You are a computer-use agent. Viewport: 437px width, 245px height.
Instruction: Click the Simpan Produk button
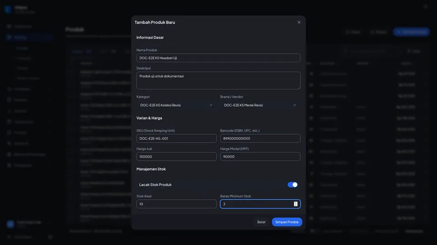pyautogui.click(x=287, y=222)
